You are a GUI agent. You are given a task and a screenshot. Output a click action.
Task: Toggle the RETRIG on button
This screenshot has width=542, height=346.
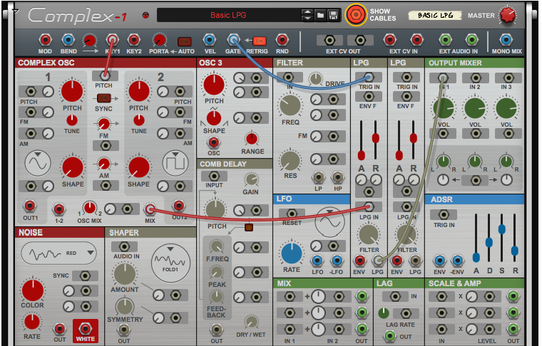click(x=260, y=41)
